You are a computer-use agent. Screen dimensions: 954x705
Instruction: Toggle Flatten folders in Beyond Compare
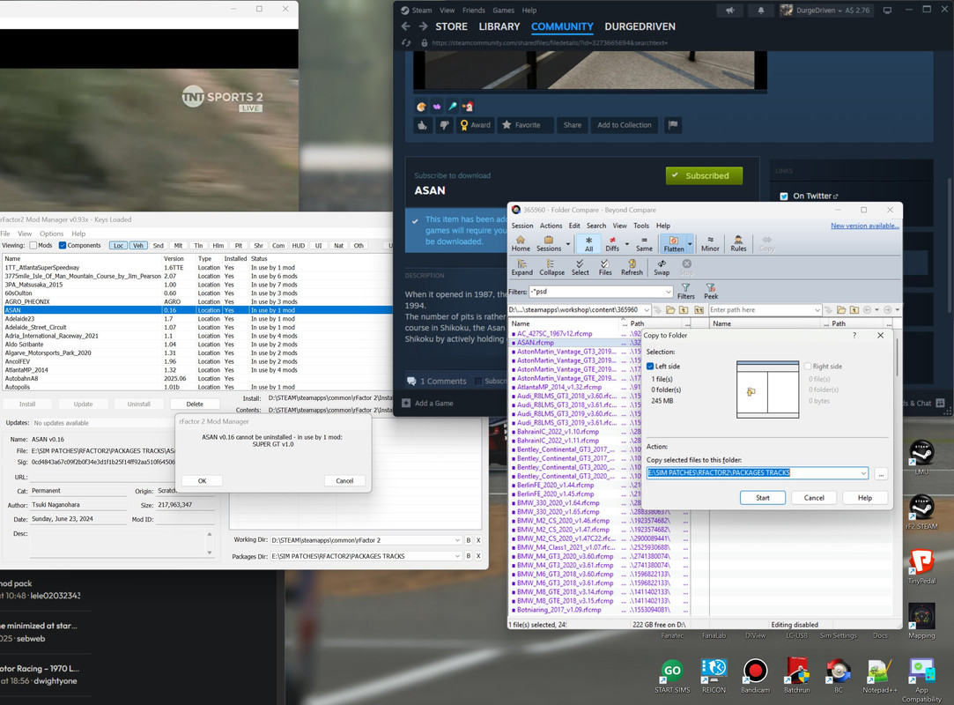pos(674,243)
